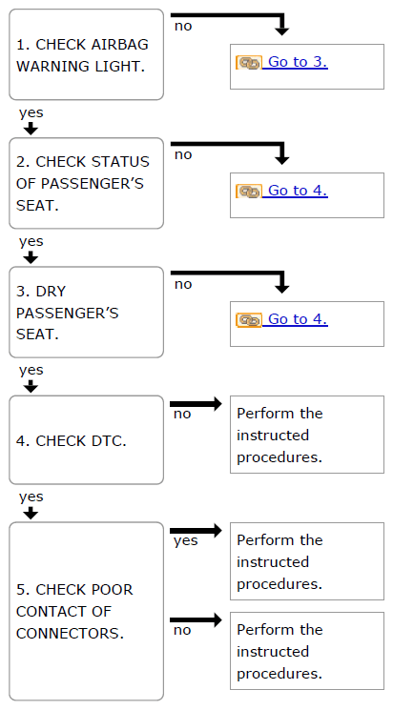Click the procedures box on step 5's yes branch
The image size is (393, 710).
pos(307,561)
